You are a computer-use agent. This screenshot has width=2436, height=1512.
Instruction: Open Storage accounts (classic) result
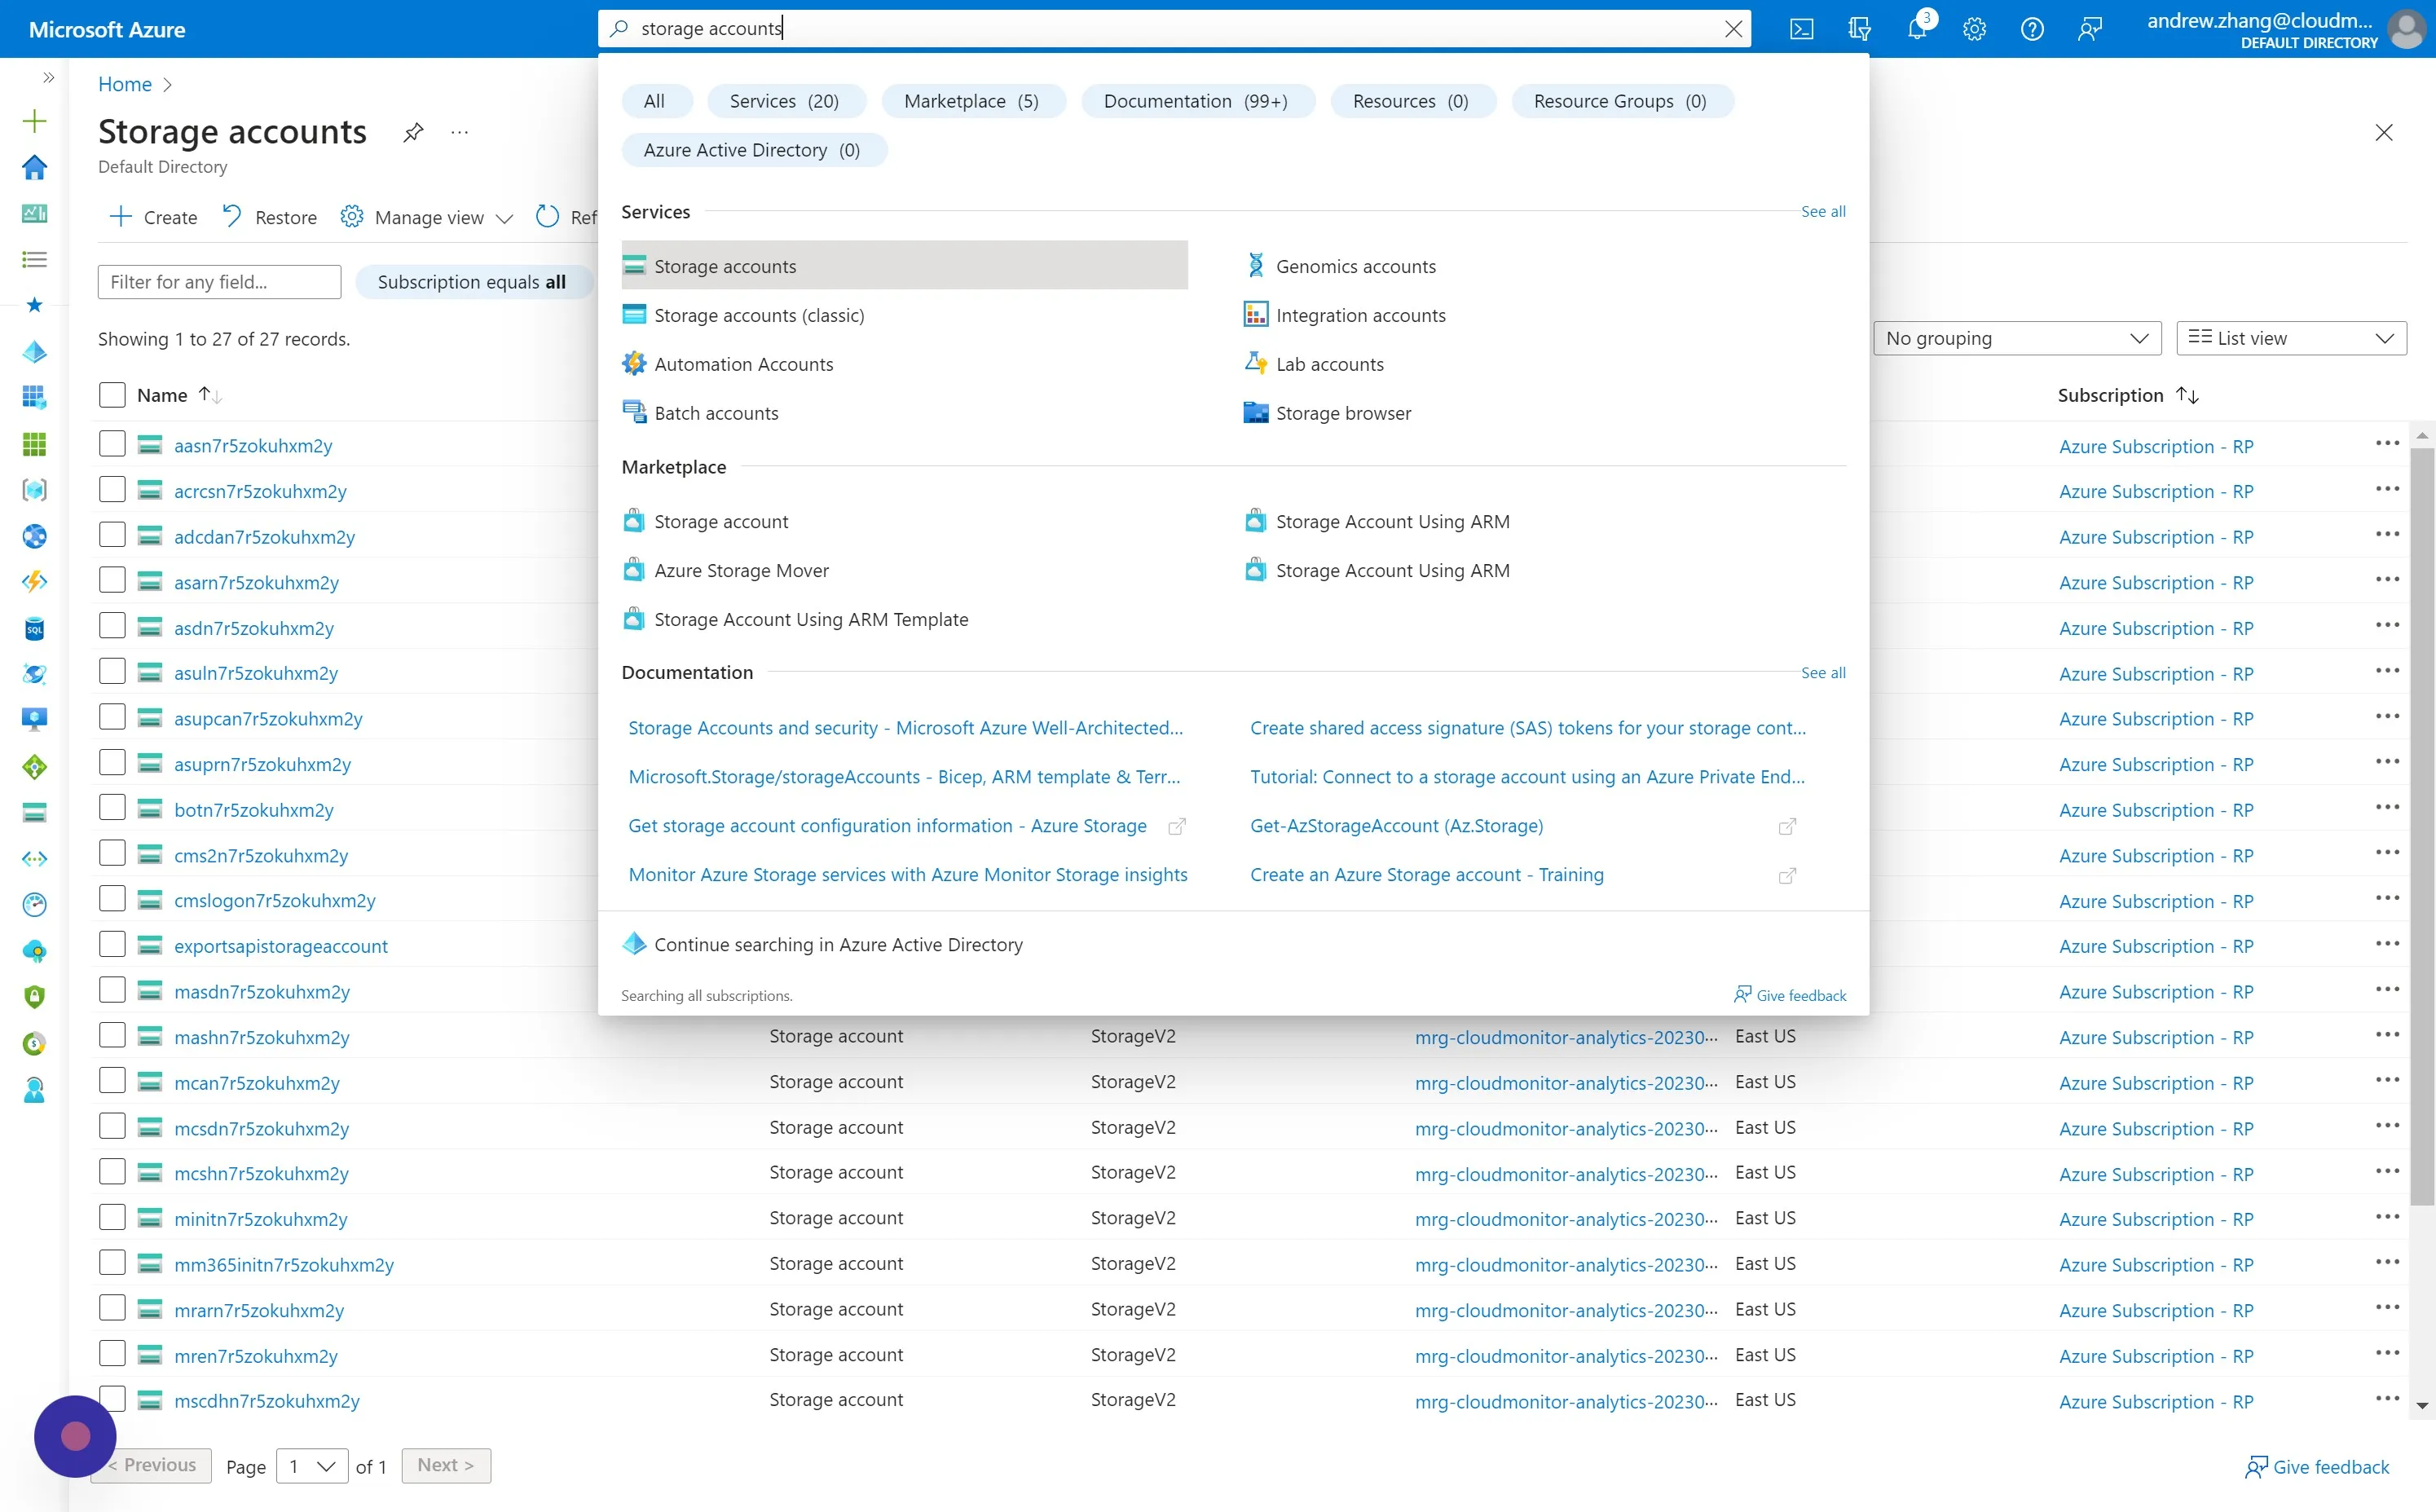tap(904, 315)
